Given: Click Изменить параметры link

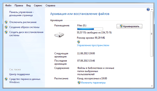Looking at the screenshot, I should tap(93, 83).
